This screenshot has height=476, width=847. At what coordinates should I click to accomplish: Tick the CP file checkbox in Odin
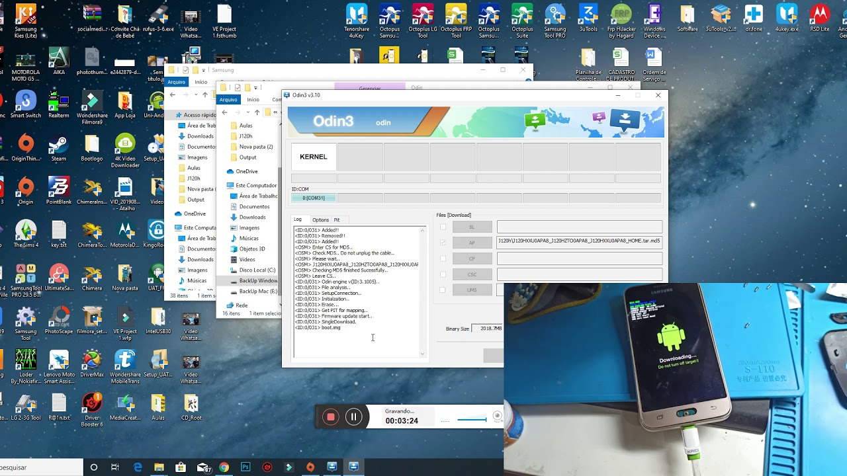pyautogui.click(x=443, y=258)
